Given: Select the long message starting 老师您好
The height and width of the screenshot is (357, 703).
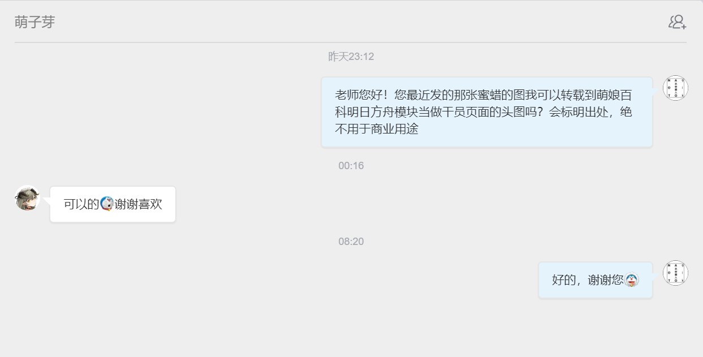Looking at the screenshot, I should tap(487, 112).
